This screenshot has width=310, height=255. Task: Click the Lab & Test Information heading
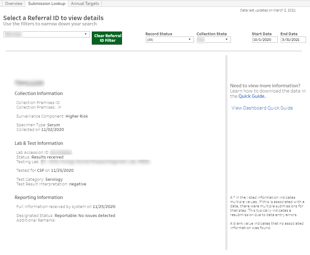point(39,143)
